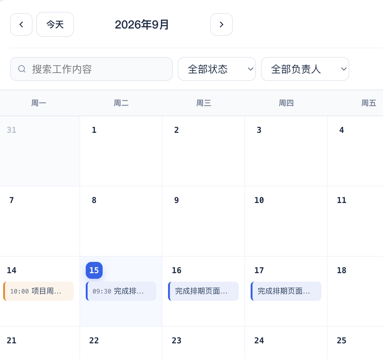
Task: Select date 1 in the calendar
Action: coord(94,130)
